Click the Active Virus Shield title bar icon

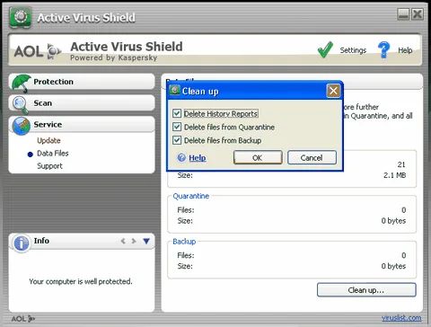point(21,17)
